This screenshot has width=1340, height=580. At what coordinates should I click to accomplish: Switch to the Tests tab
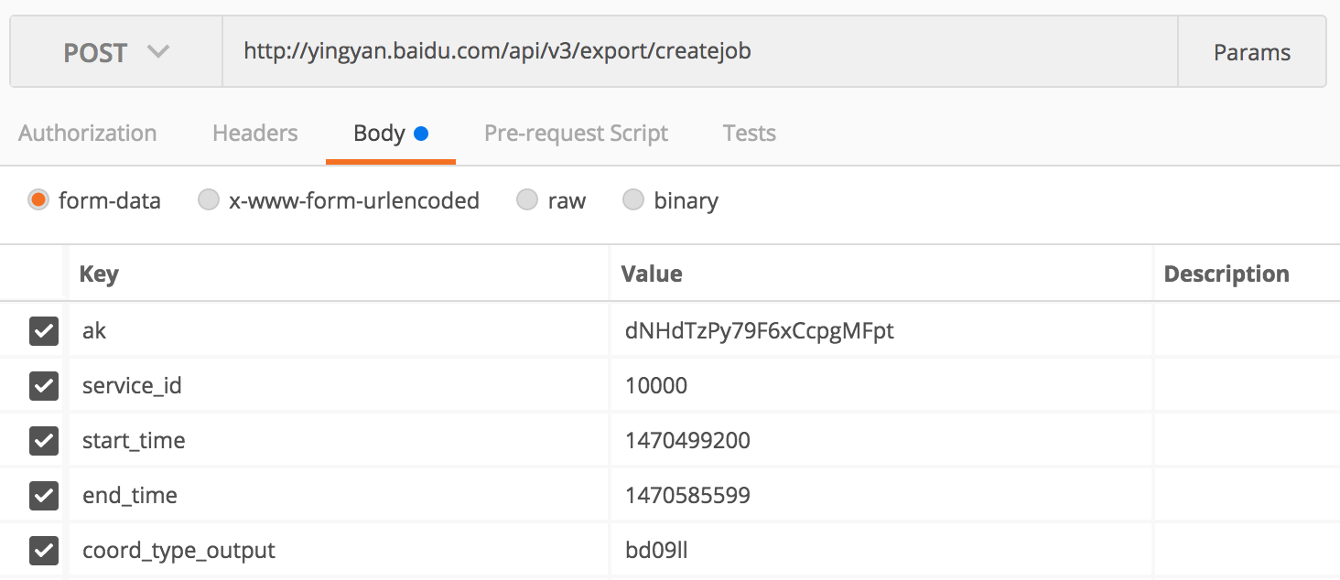[x=749, y=133]
